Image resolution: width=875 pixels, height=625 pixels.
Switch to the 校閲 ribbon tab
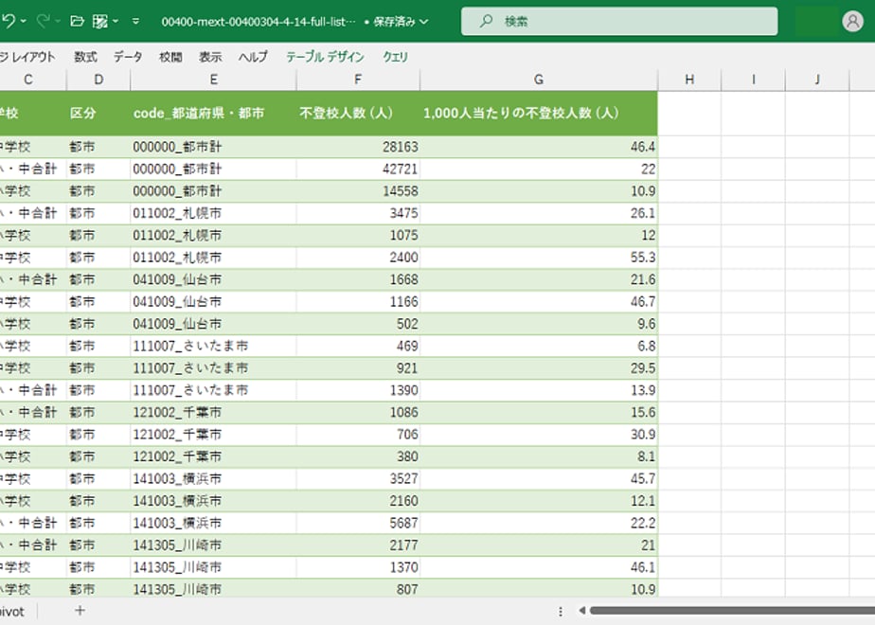(x=170, y=57)
